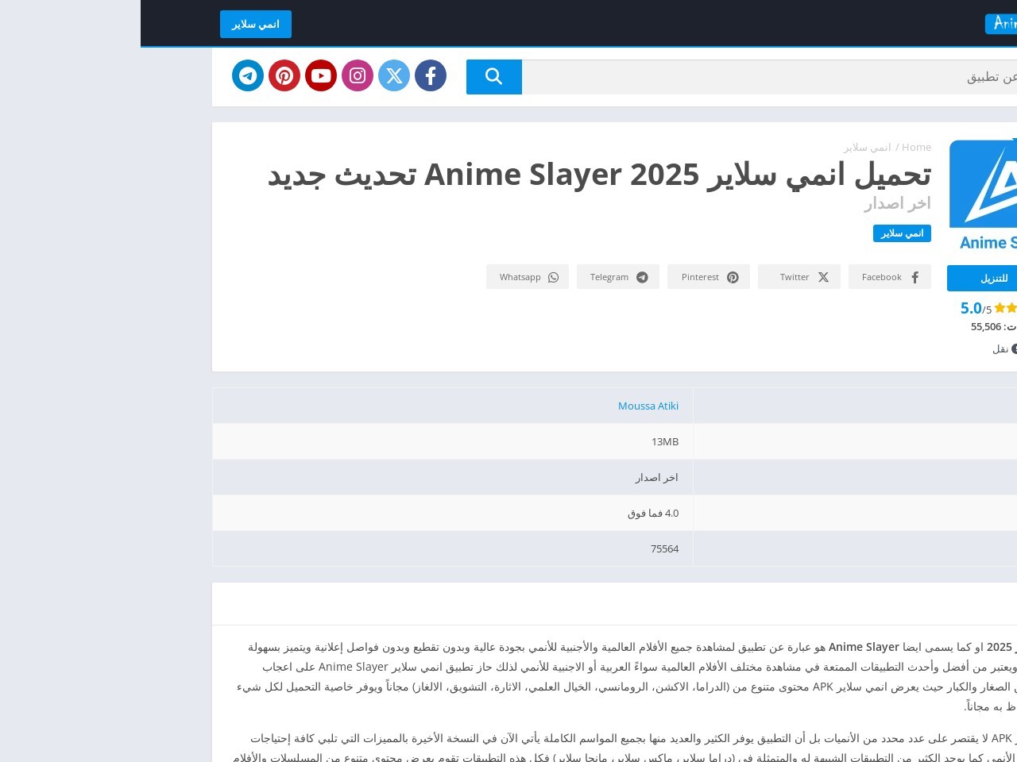Follow the Home breadcrumb link

click(916, 148)
